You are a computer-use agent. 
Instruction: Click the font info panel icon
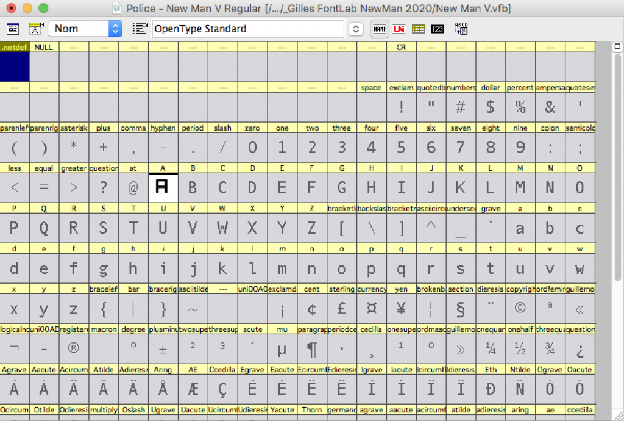coord(13,29)
